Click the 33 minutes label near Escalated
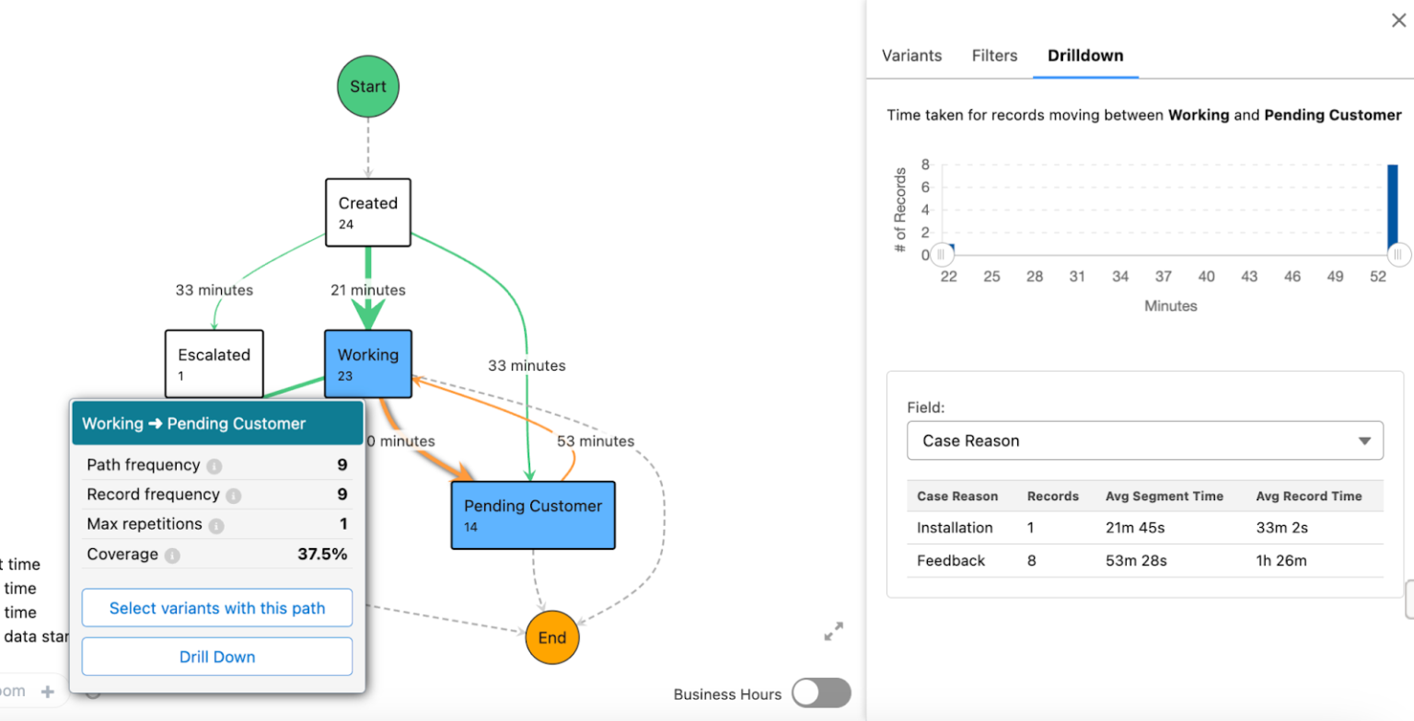 214,290
